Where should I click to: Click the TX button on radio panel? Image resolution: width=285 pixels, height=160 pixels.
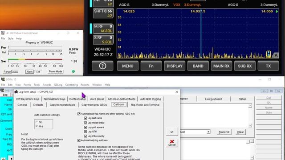click(x=268, y=66)
